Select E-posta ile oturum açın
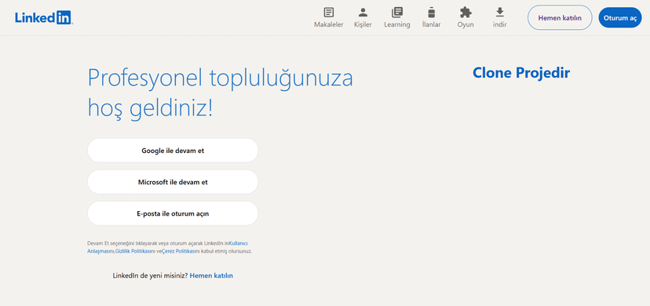This screenshot has width=650, height=306. (x=173, y=213)
